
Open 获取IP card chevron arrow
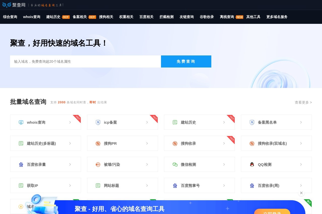tap(70, 186)
